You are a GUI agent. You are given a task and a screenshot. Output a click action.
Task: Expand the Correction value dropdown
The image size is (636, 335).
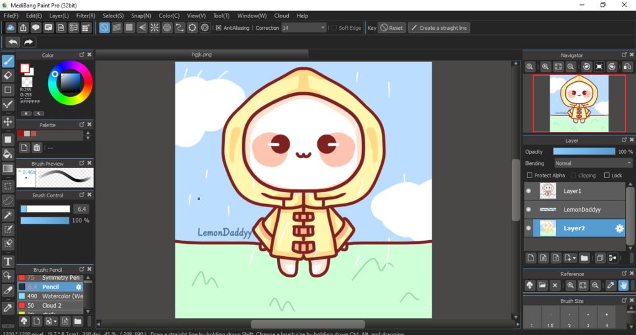point(322,28)
